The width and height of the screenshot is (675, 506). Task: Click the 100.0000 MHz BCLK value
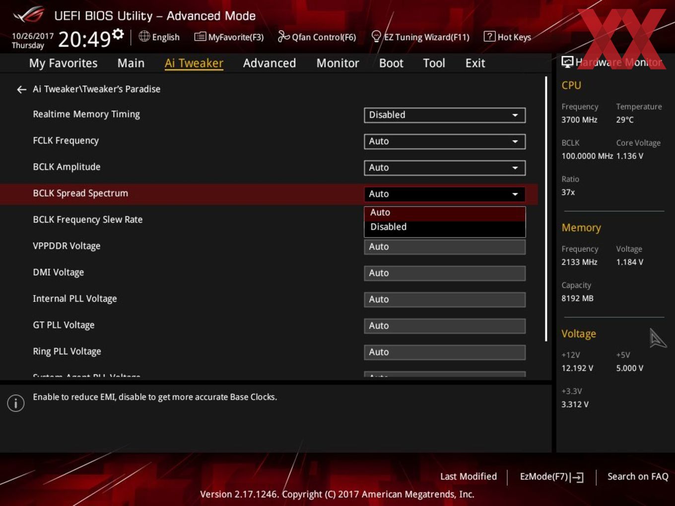point(587,156)
